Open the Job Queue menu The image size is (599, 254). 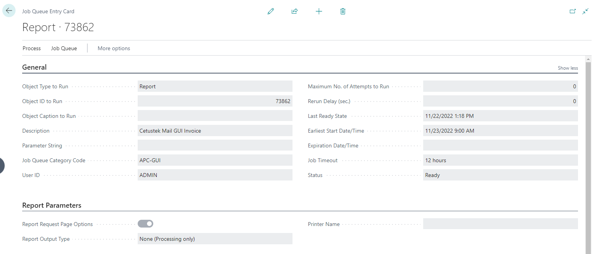tap(64, 48)
